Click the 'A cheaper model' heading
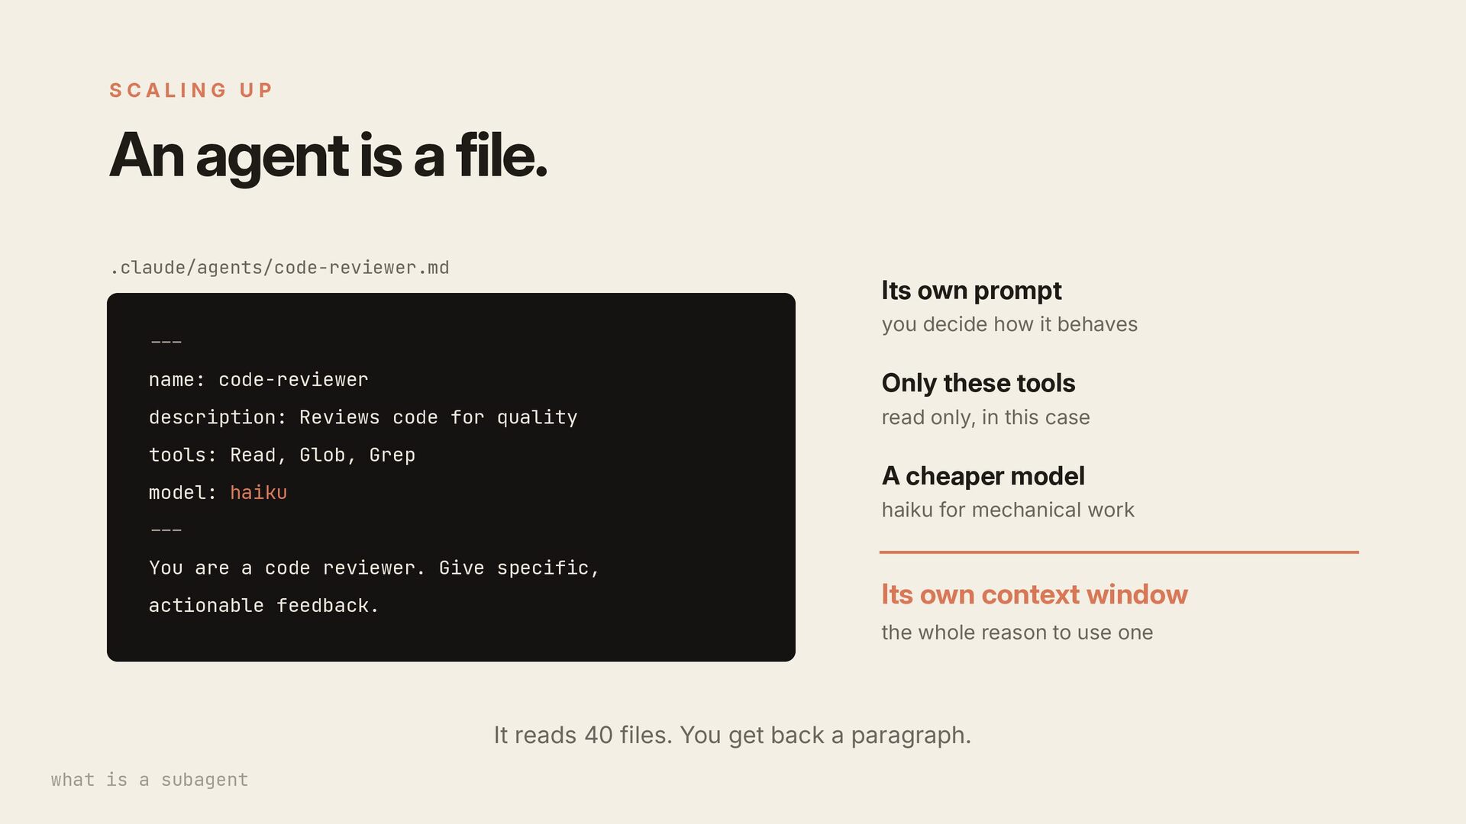Screen dimensions: 1466x824 tap(983, 476)
